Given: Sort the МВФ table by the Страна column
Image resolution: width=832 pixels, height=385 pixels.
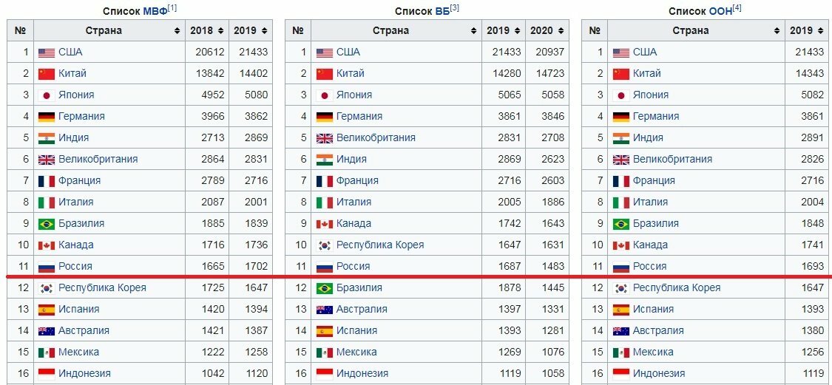Looking at the screenshot, I should (177, 31).
